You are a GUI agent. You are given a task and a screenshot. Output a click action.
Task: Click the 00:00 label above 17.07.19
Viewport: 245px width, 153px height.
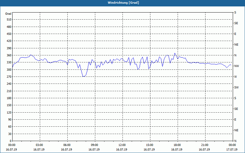pyautogui.click(x=232, y=145)
